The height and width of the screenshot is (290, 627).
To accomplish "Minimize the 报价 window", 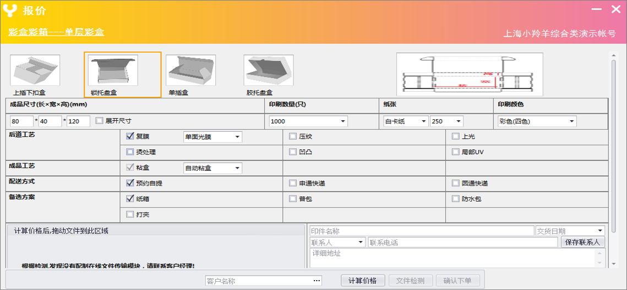I will click(x=596, y=10).
